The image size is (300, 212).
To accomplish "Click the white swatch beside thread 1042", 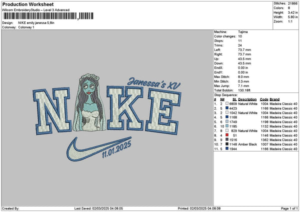I will (227, 112).
